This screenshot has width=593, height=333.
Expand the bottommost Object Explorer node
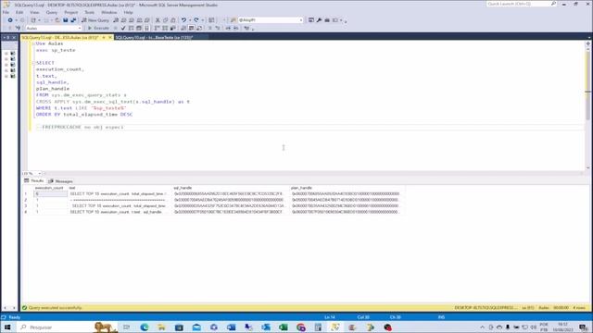[6, 76]
